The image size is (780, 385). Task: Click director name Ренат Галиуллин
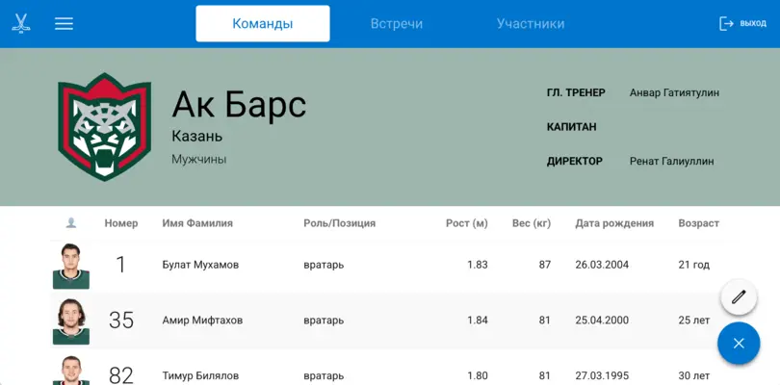[671, 161]
